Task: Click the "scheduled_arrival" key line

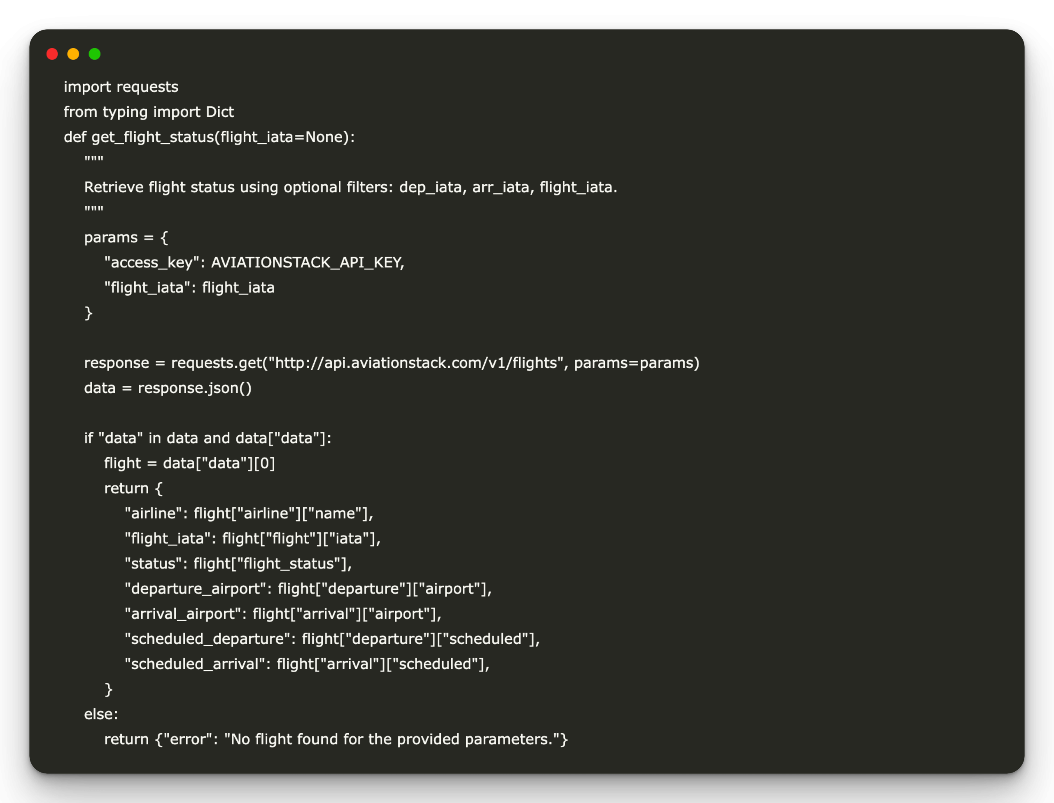Action: click(x=307, y=664)
